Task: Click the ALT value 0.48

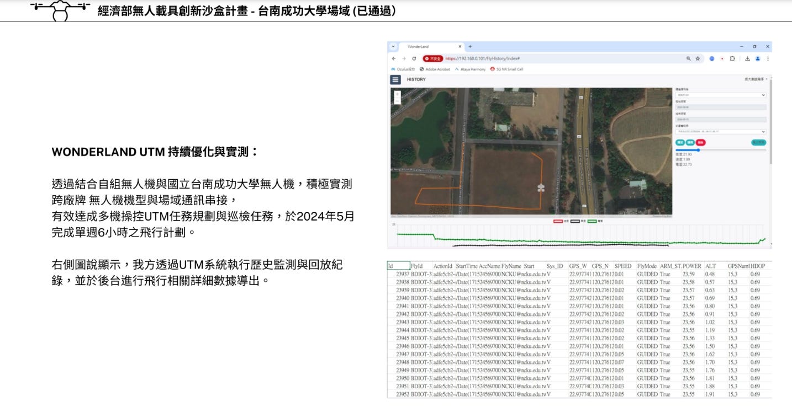Action: coord(710,274)
